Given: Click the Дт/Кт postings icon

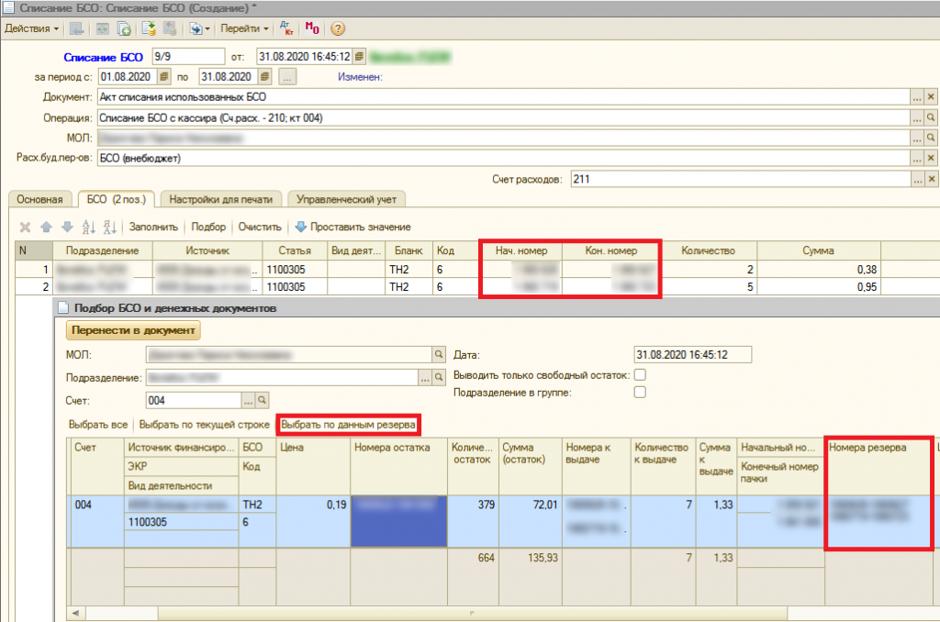Looking at the screenshot, I should point(286,28).
